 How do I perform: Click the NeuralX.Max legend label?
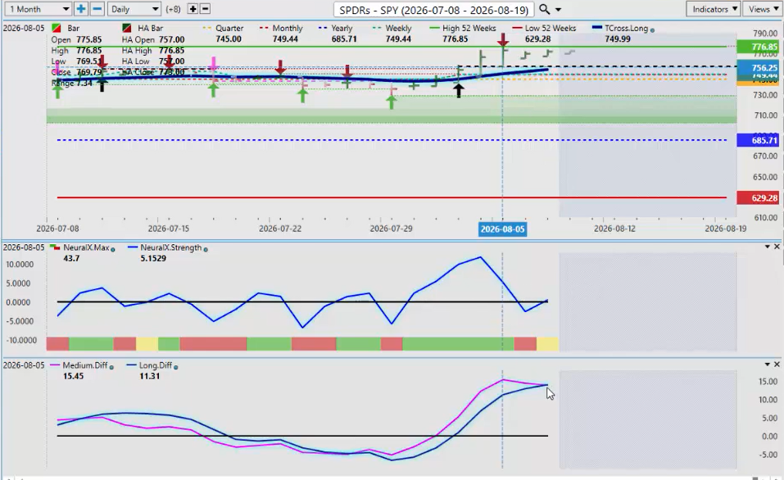[x=86, y=247]
